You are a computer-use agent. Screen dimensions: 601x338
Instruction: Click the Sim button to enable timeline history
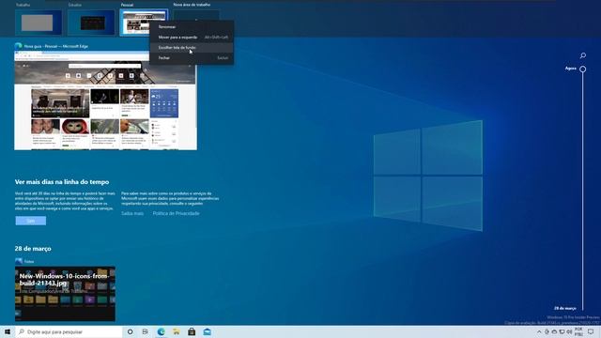[x=31, y=221]
